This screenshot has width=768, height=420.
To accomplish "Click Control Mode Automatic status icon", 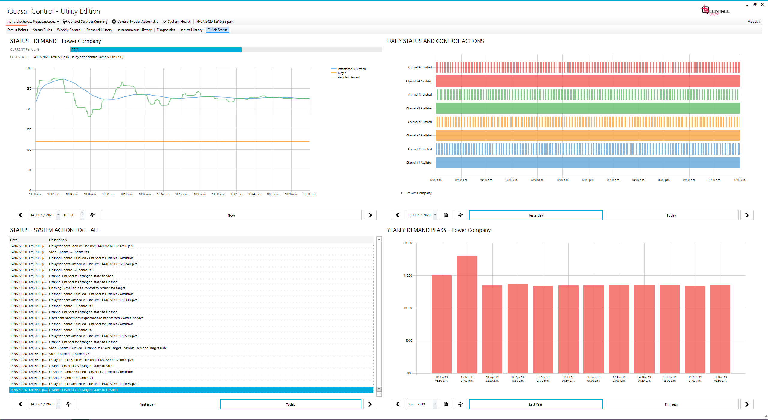I will 114,22.
